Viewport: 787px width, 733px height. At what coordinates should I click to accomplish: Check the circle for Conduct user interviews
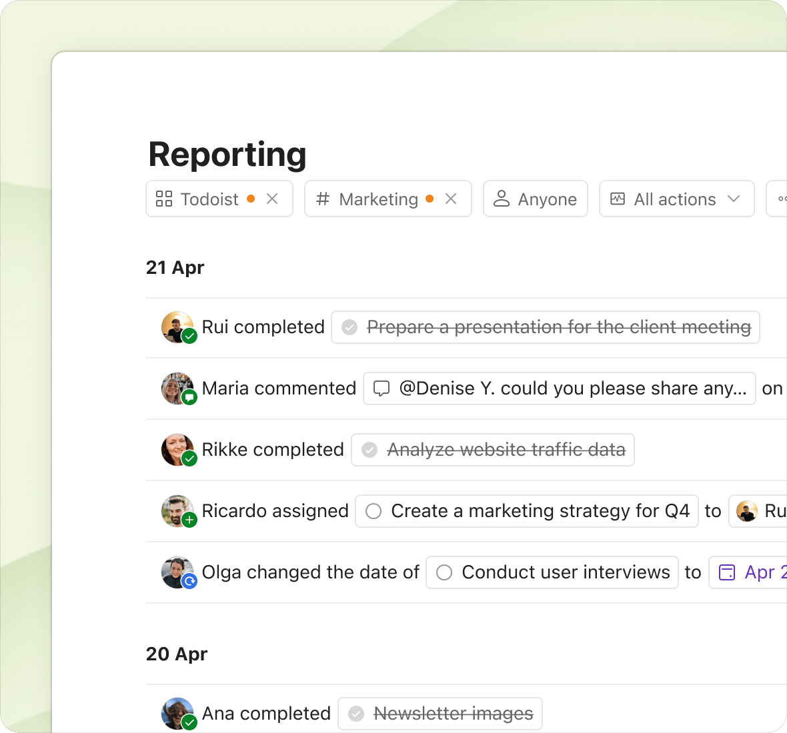pos(444,572)
